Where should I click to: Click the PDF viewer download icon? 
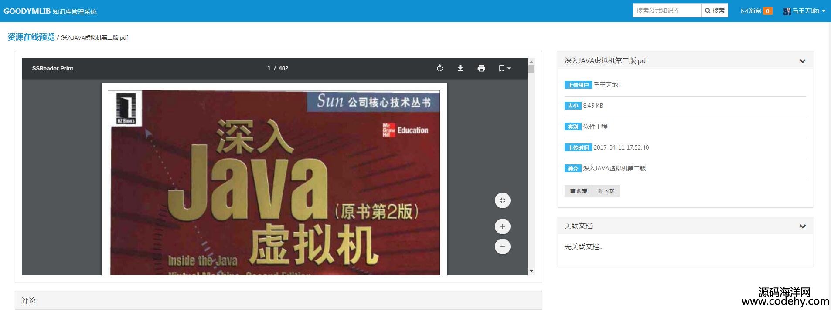point(460,68)
